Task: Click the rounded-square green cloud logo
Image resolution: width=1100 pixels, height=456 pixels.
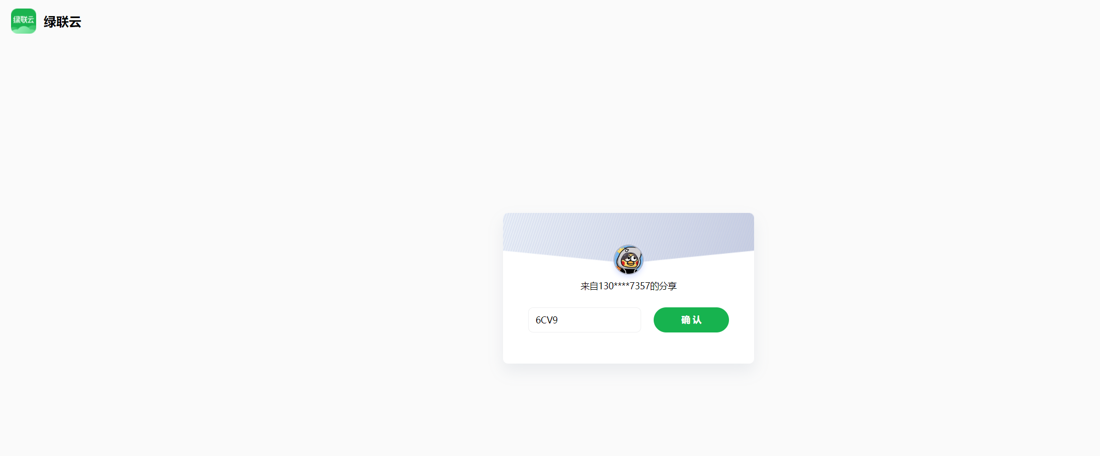Action: point(24,21)
